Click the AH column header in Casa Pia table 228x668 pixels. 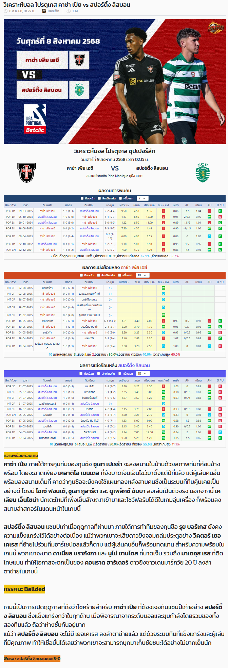(x=187, y=282)
